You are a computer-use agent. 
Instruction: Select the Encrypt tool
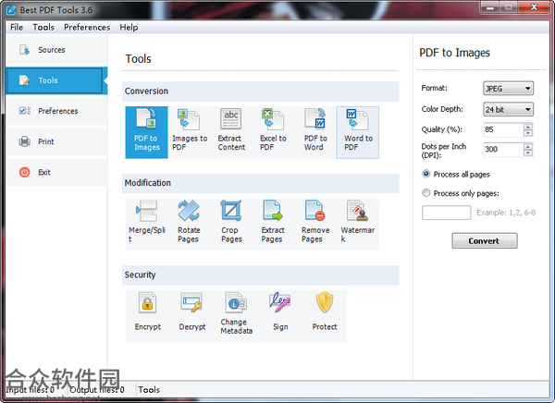(x=148, y=315)
